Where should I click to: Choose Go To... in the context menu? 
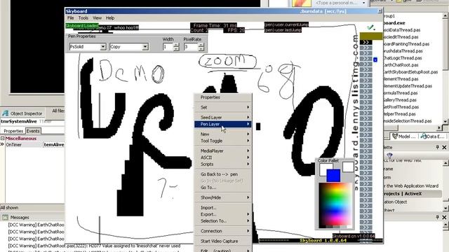tap(223, 188)
